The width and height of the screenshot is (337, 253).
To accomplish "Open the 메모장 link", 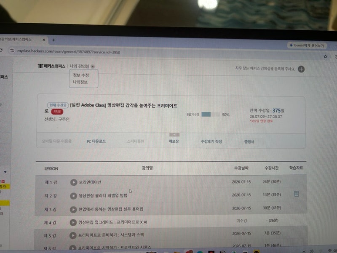I will pyautogui.click(x=174, y=141).
